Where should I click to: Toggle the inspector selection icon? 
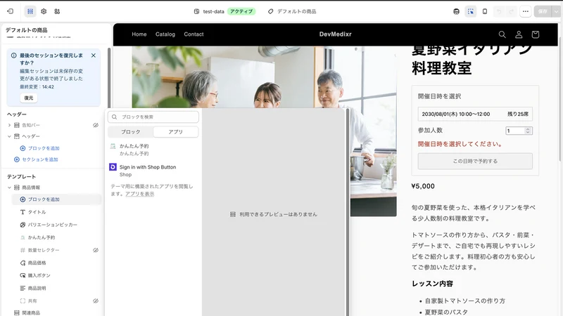coord(470,11)
